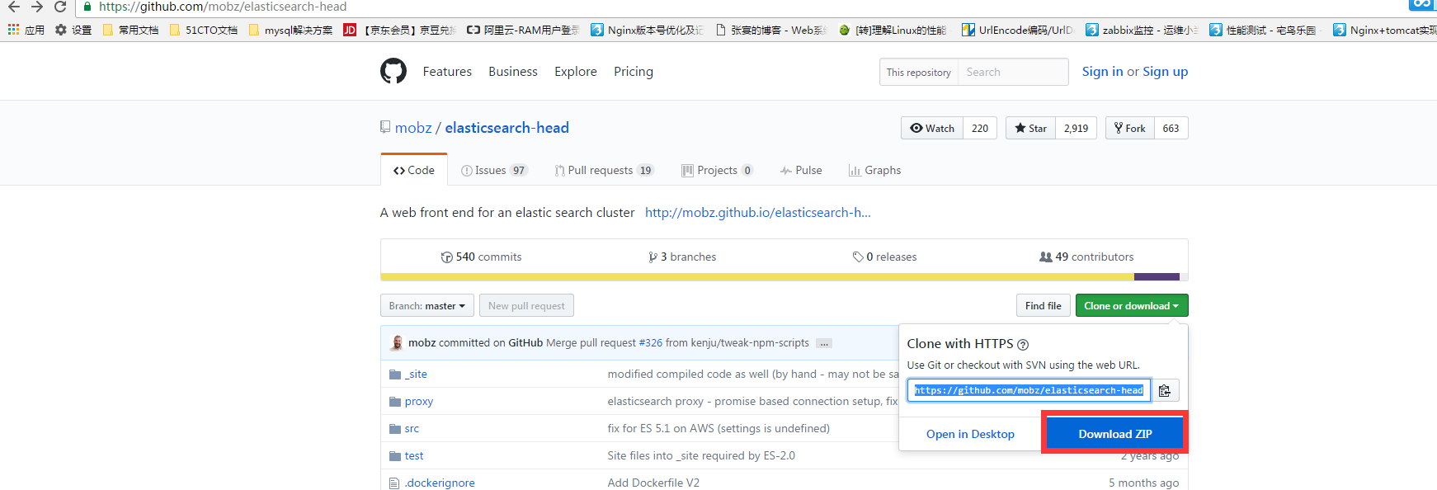Open the mobz.github.io project link
Image resolution: width=1437 pixels, height=490 pixels.
tap(758, 213)
